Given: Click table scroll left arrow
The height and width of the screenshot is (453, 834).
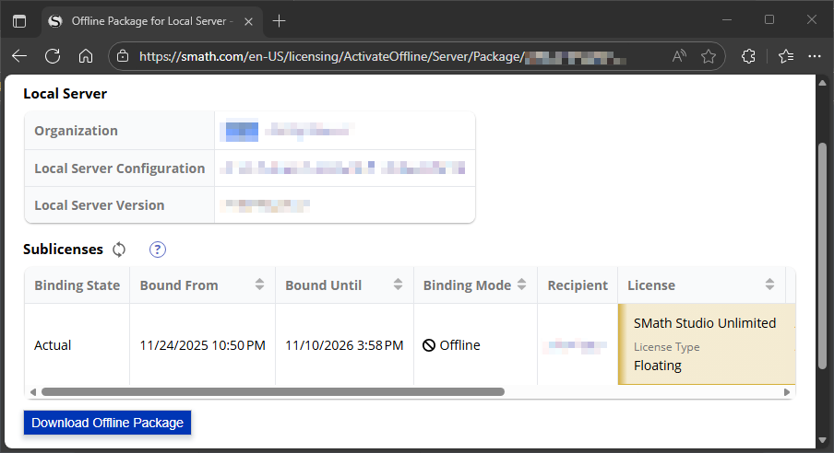Looking at the screenshot, I should coord(33,392).
